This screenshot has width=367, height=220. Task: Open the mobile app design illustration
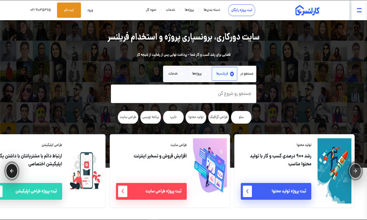[86, 170]
